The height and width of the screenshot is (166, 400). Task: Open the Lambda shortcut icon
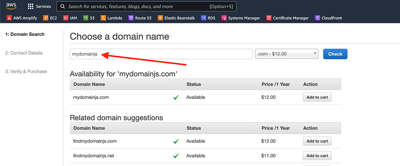click(x=103, y=18)
